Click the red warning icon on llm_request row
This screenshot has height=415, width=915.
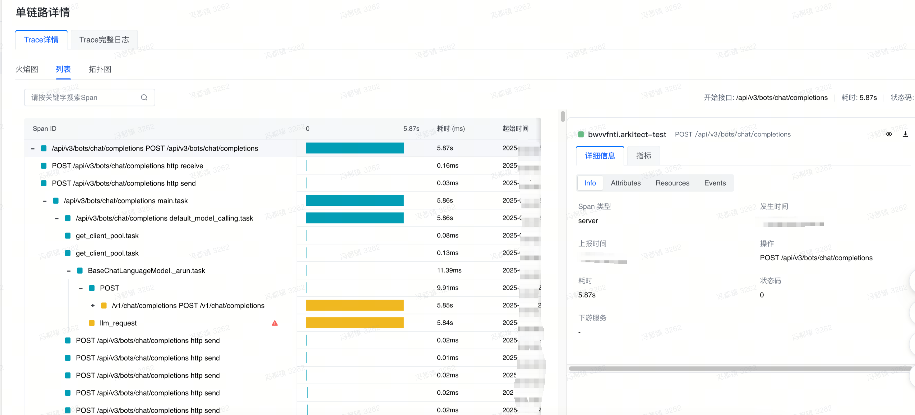275,323
